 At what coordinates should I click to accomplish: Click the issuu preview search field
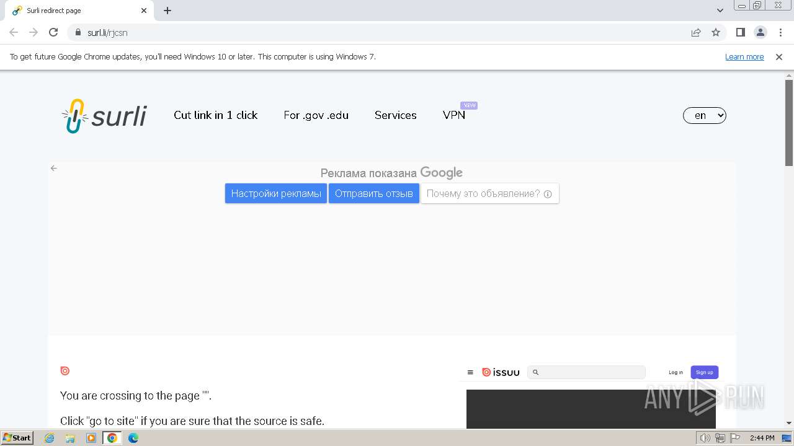tap(586, 372)
